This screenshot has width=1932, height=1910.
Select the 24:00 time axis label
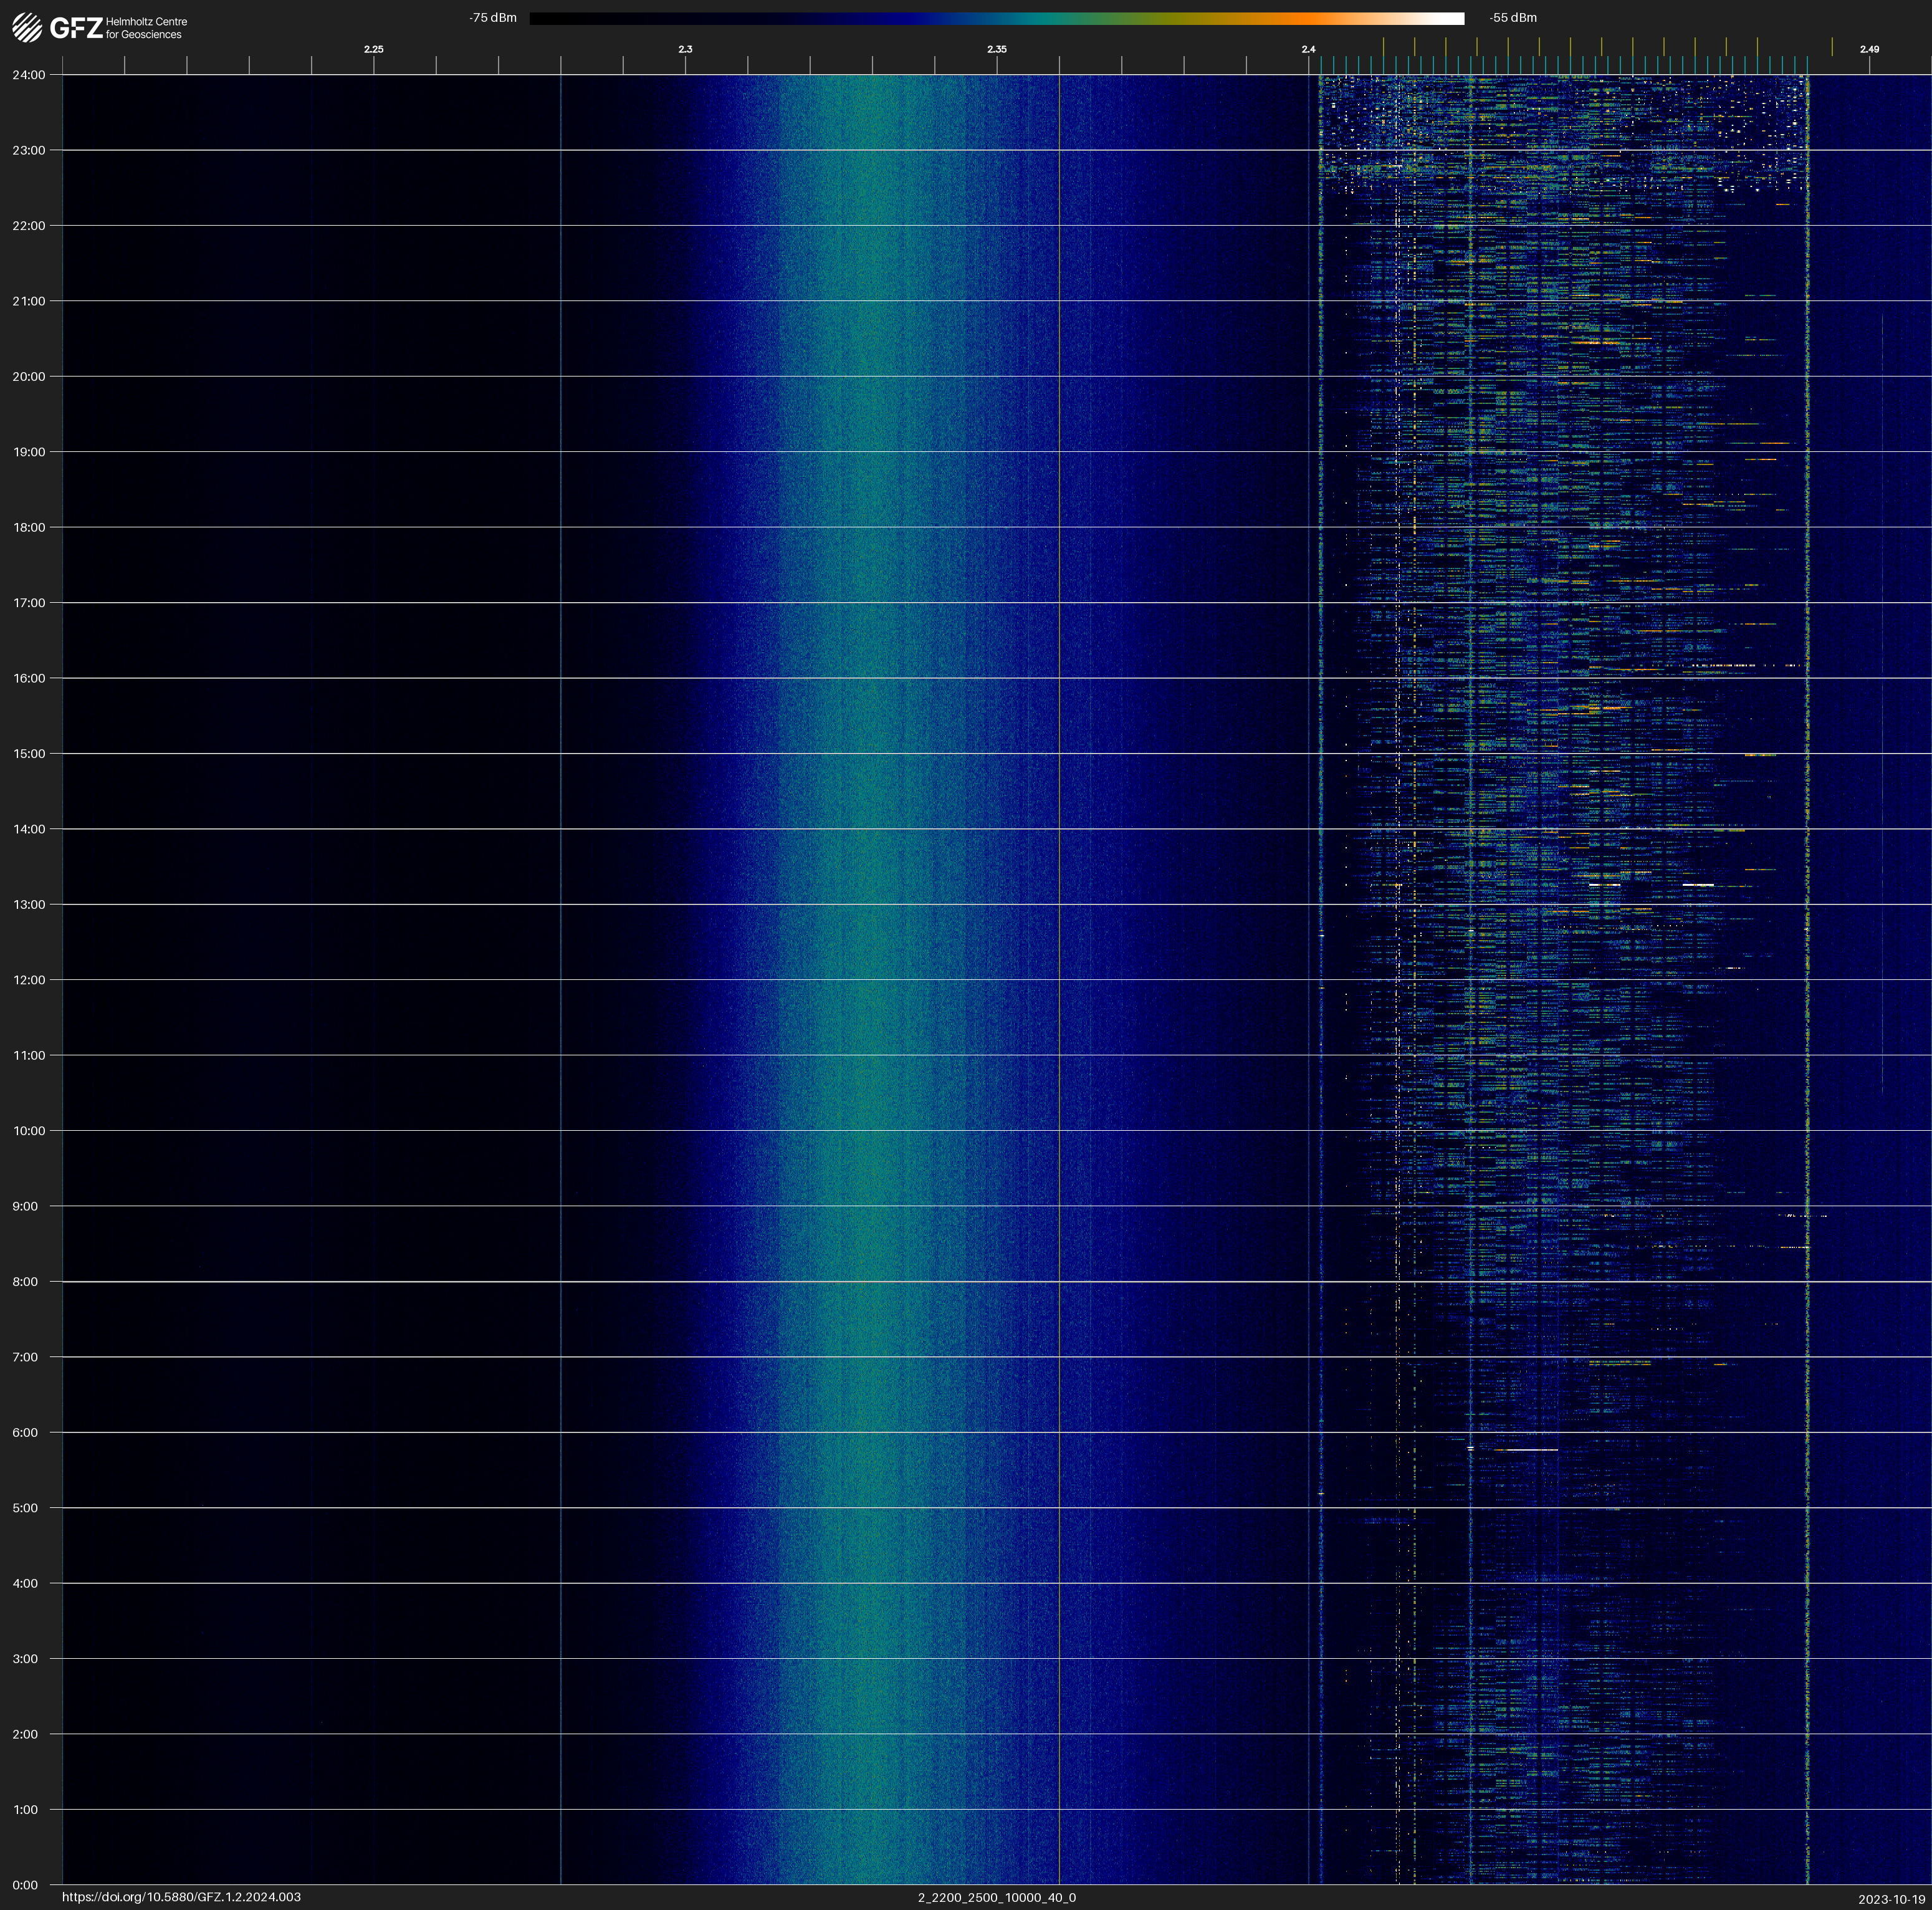[x=29, y=75]
